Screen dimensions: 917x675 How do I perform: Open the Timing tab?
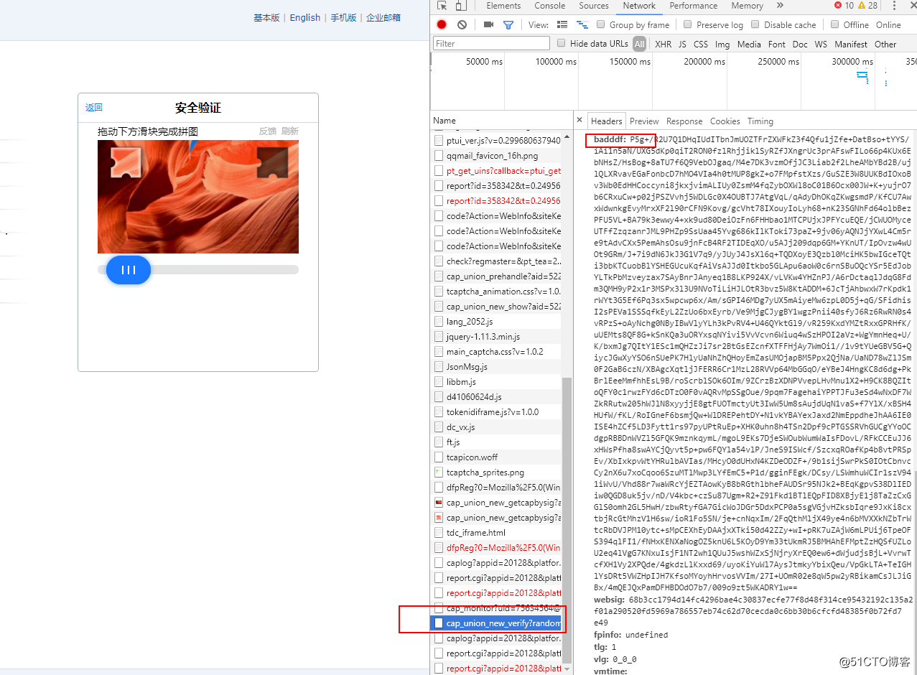(x=760, y=121)
